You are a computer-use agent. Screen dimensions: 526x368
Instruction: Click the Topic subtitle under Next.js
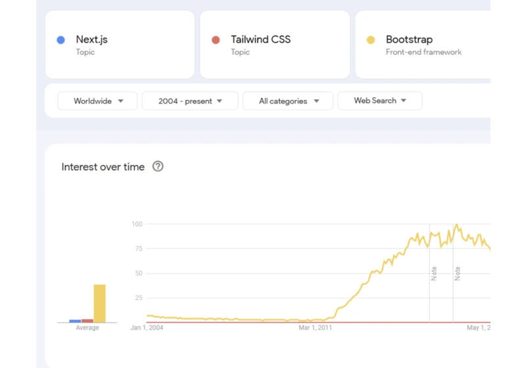(x=85, y=52)
